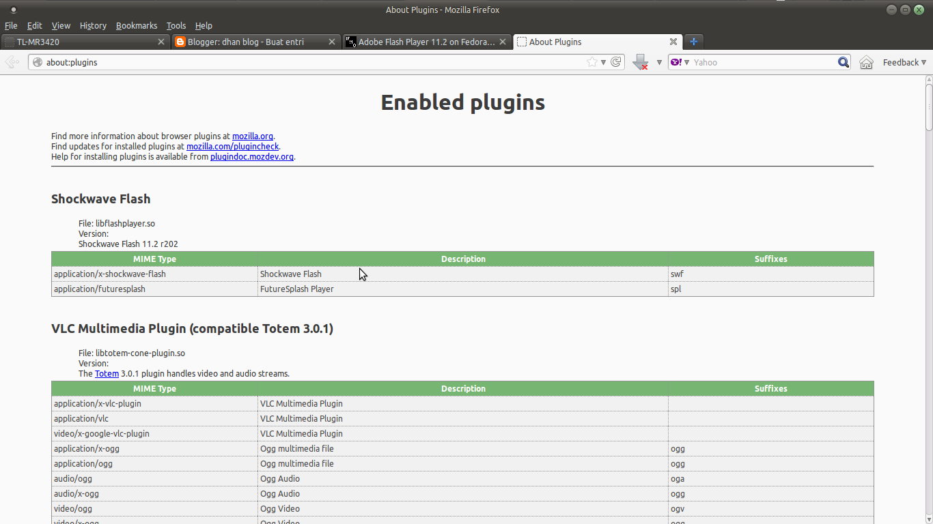Open the mozilla.com/plugincheck link

(232, 146)
